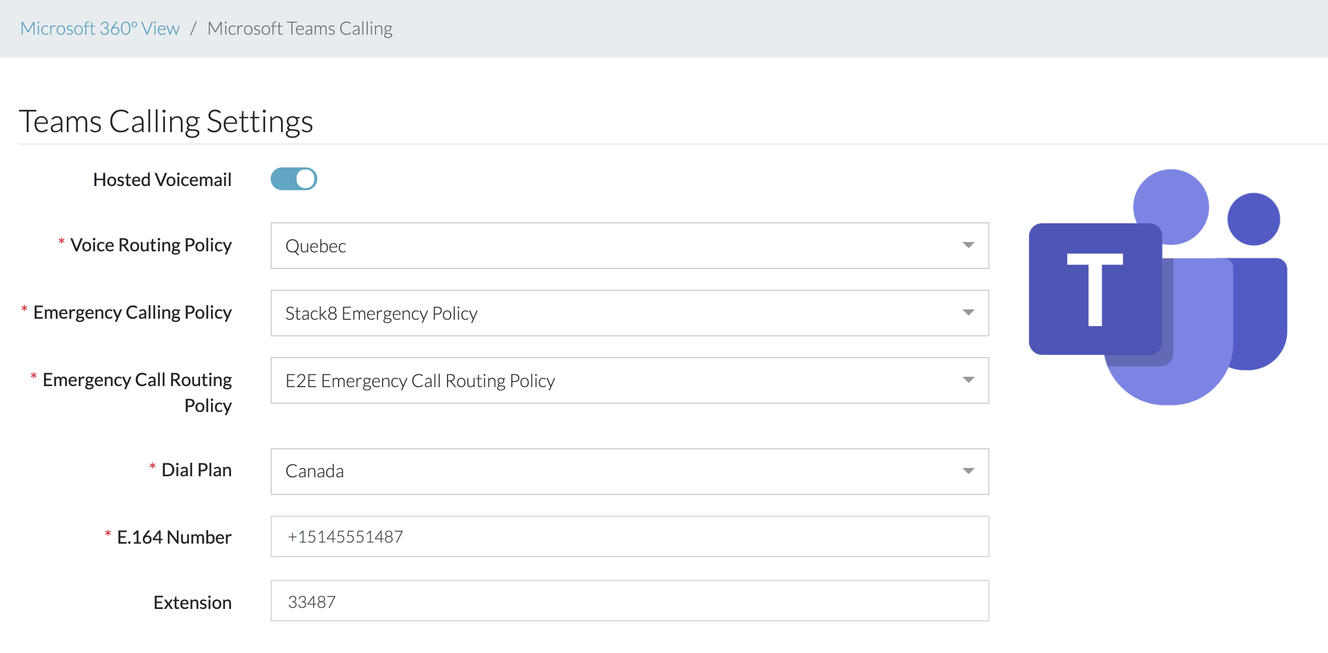The image size is (1328, 653).
Task: Click arrow beside E2E Emergency Call Routing Policy
Action: click(968, 380)
